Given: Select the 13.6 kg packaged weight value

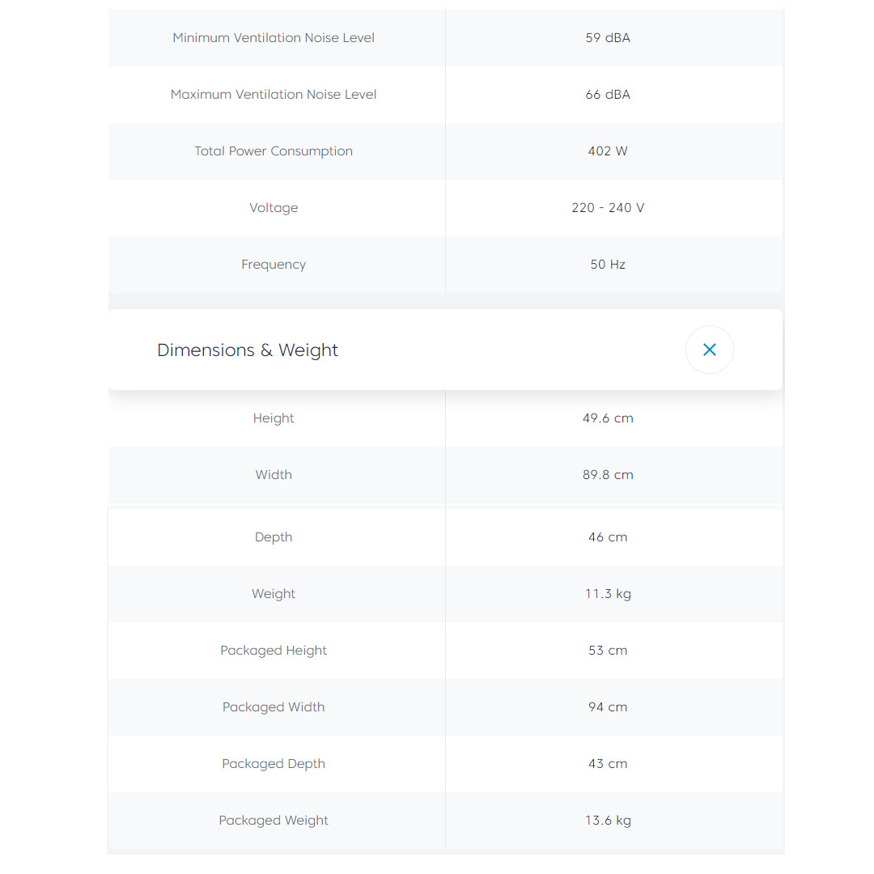Looking at the screenshot, I should coord(608,821).
